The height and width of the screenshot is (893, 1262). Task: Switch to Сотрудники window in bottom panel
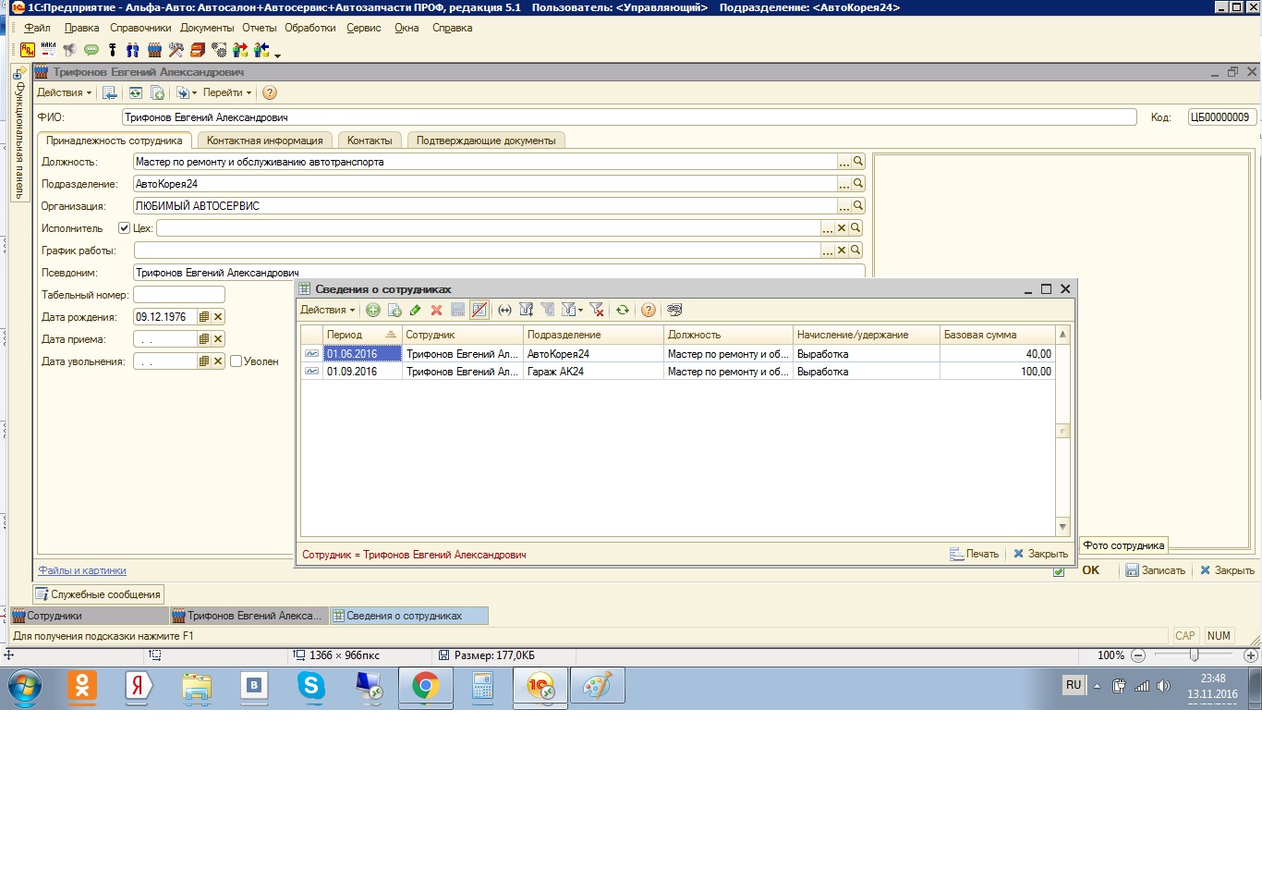89,616
